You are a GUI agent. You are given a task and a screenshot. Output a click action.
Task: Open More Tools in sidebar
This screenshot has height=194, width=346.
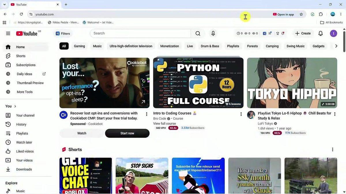(x=26, y=92)
